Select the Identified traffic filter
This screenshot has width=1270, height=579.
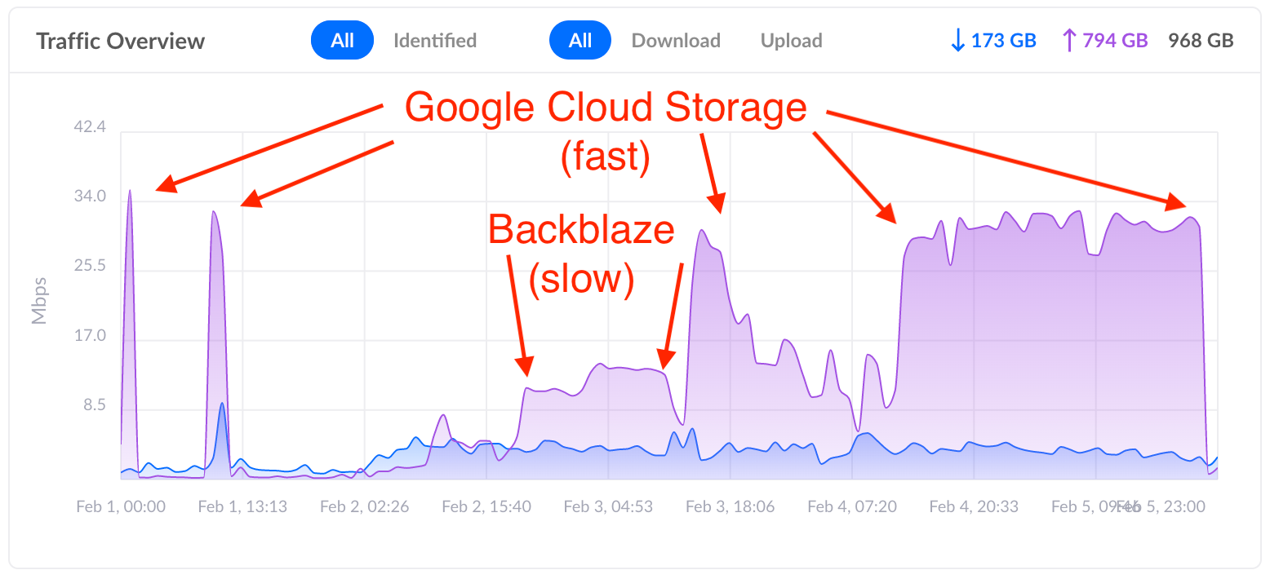point(435,40)
